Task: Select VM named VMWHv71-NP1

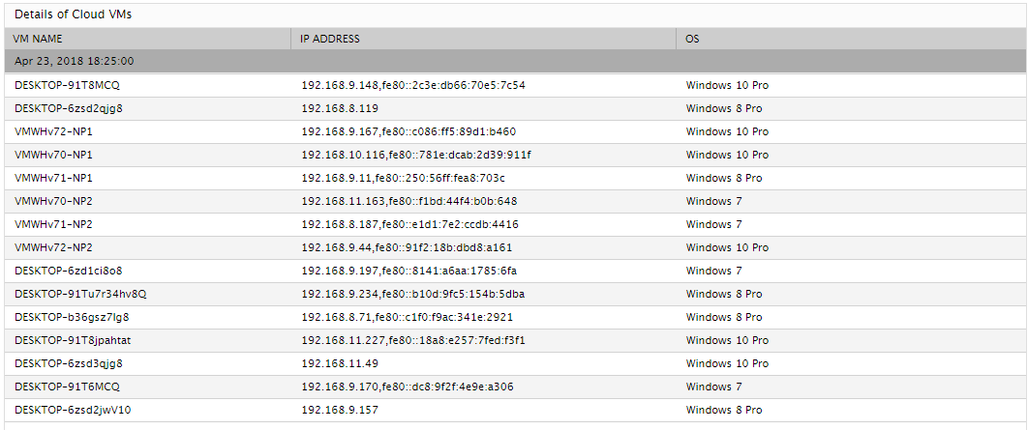Action: (x=54, y=178)
